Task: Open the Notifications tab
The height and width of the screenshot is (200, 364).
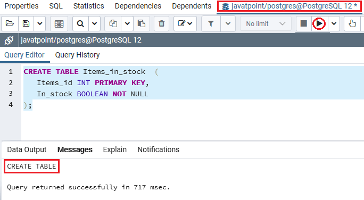Action: coord(159,149)
